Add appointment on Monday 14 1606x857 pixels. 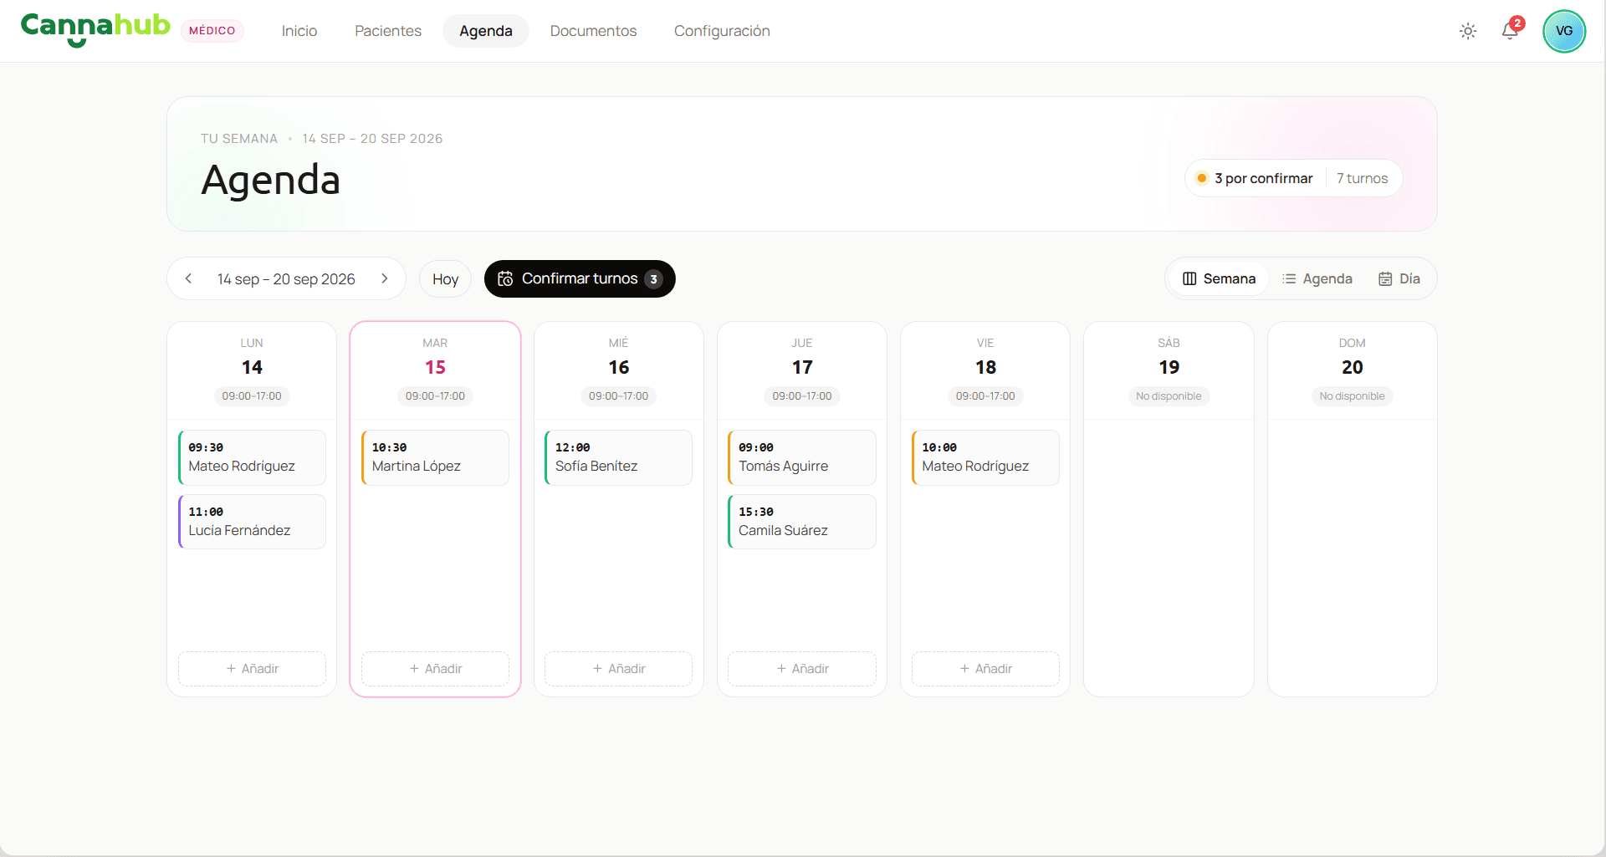coord(252,669)
